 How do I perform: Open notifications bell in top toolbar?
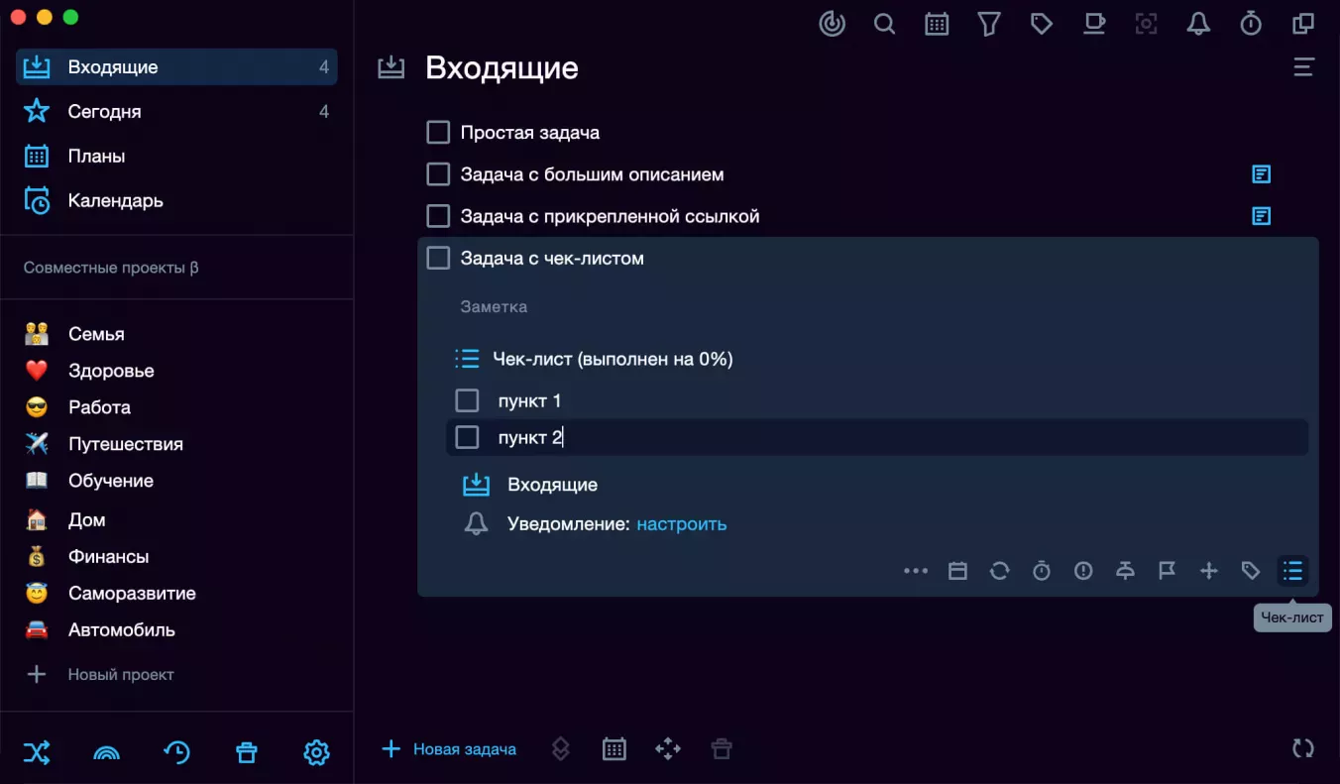(1198, 23)
